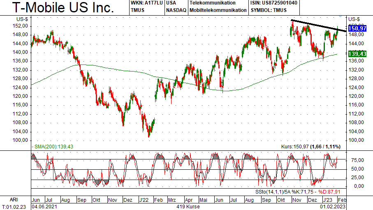Click the USA country label
The width and height of the screenshot is (373, 210).
pos(171,3)
